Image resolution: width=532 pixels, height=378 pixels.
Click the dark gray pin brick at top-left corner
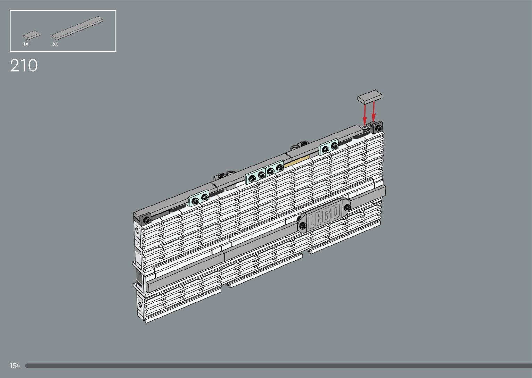click(146, 219)
